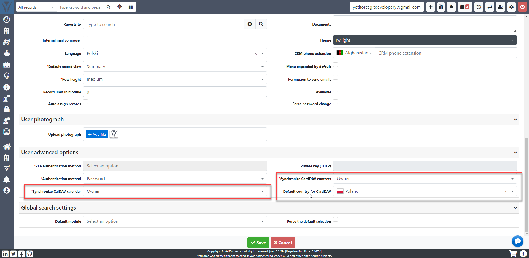Open the history clock icon
The image size is (529, 258).
[479, 7]
